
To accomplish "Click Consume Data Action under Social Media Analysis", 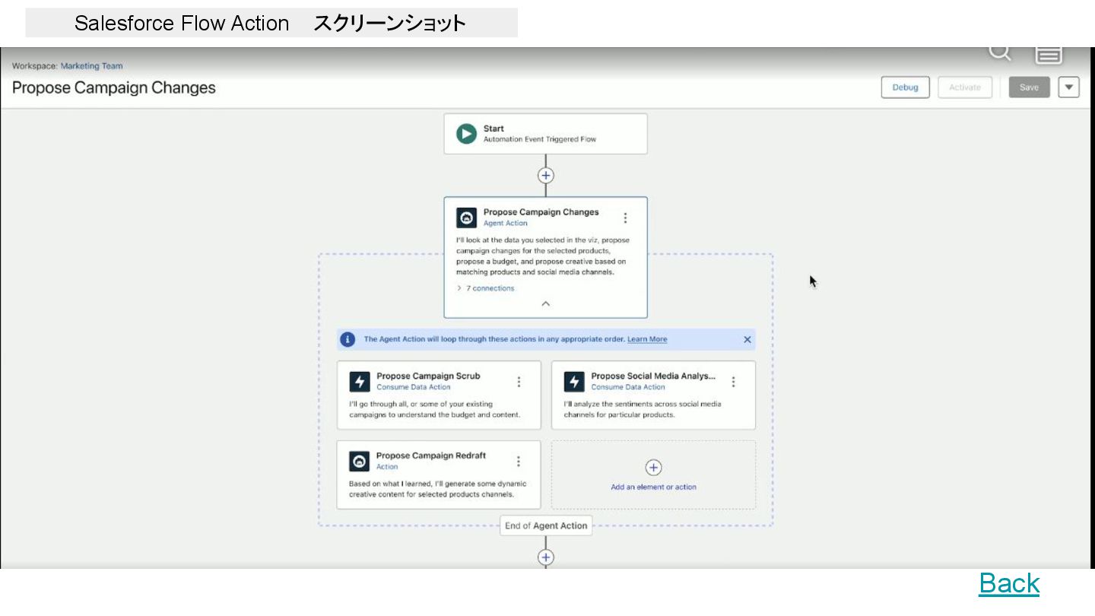I will click(628, 387).
